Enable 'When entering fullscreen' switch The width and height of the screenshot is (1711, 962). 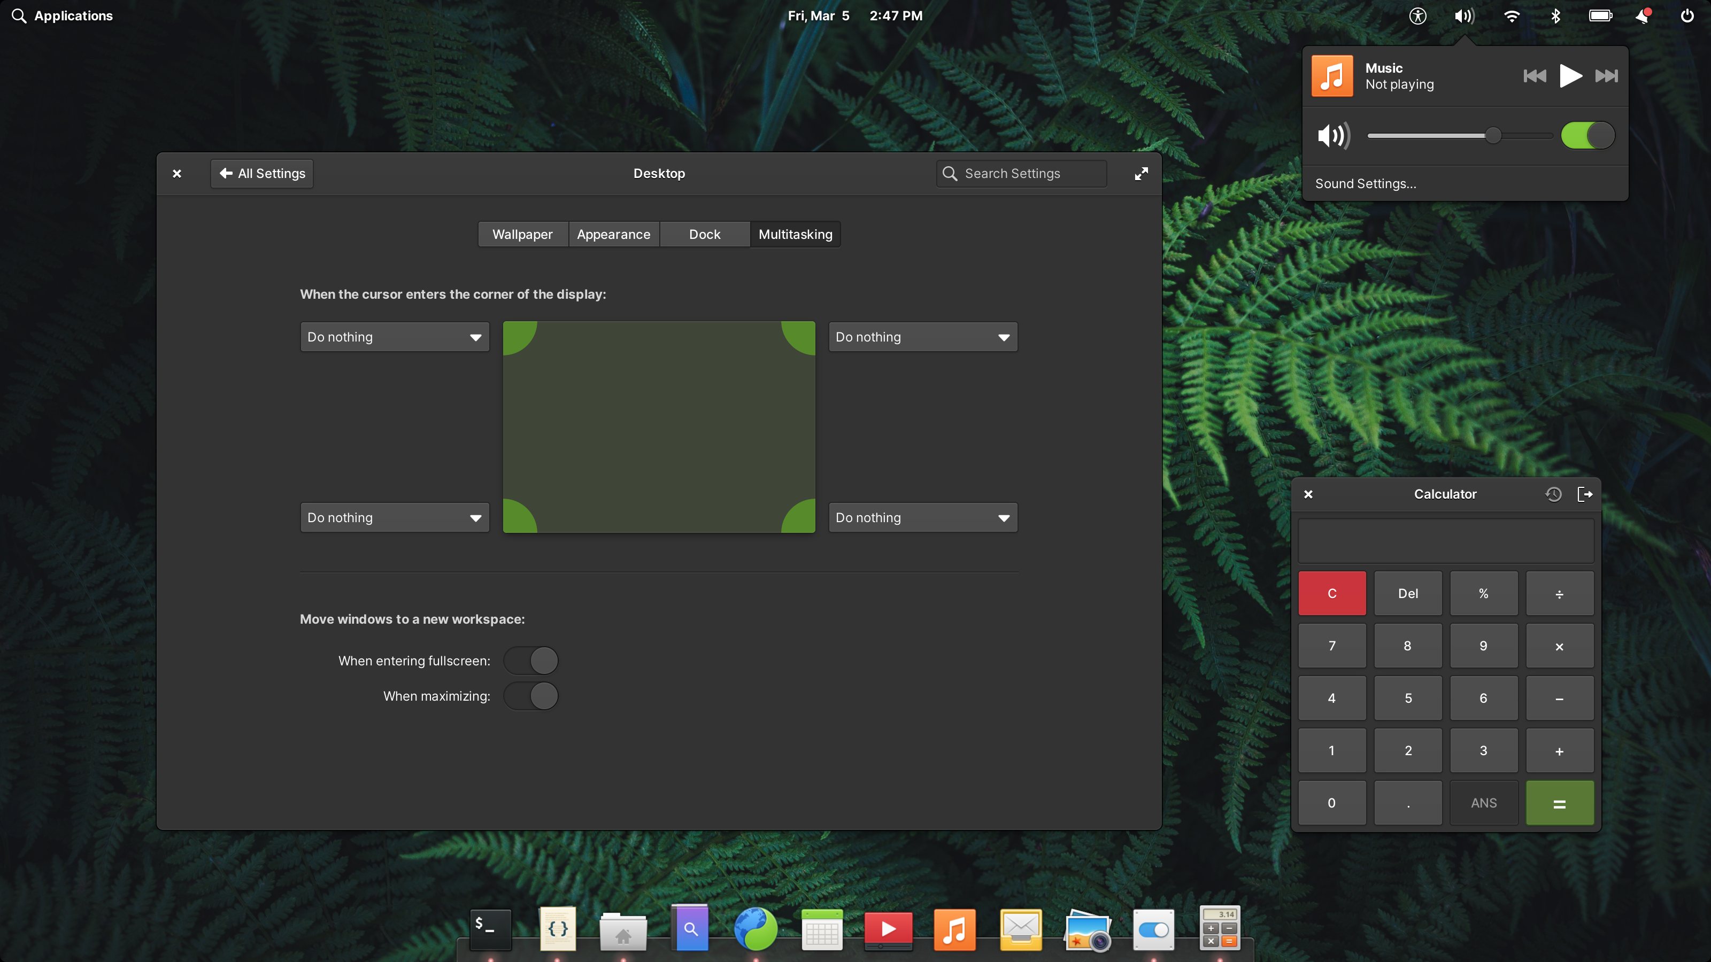[x=531, y=661]
